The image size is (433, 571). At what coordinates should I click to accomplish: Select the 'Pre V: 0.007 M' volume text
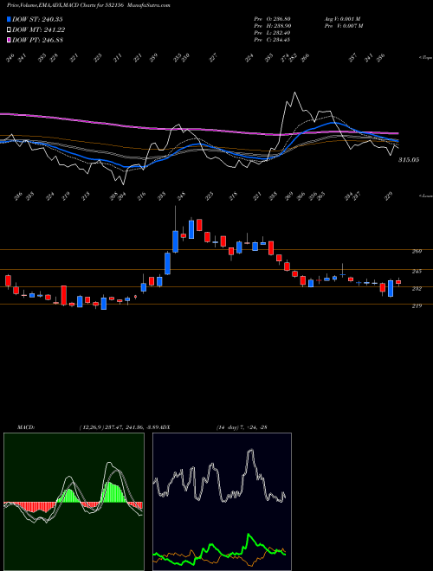pyautogui.click(x=343, y=26)
